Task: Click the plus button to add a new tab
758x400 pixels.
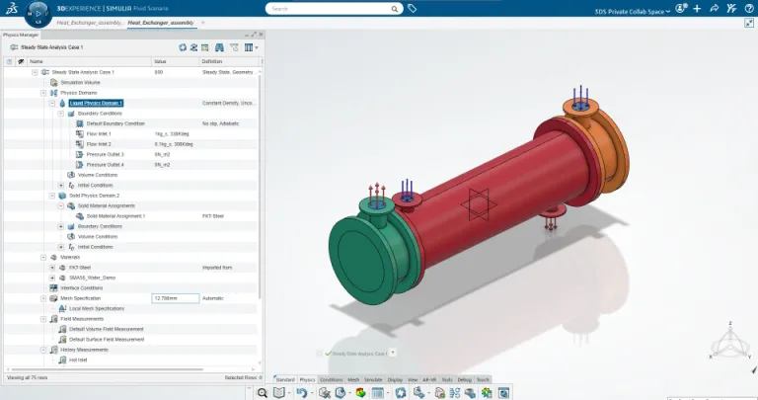Action: click(x=203, y=23)
